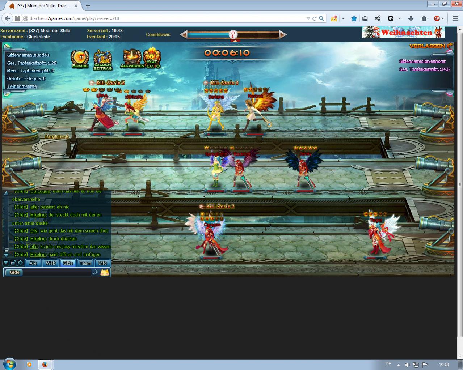This screenshot has width=463, height=370.
Task: Switch to the Welt chat tab
Action: pos(51,263)
